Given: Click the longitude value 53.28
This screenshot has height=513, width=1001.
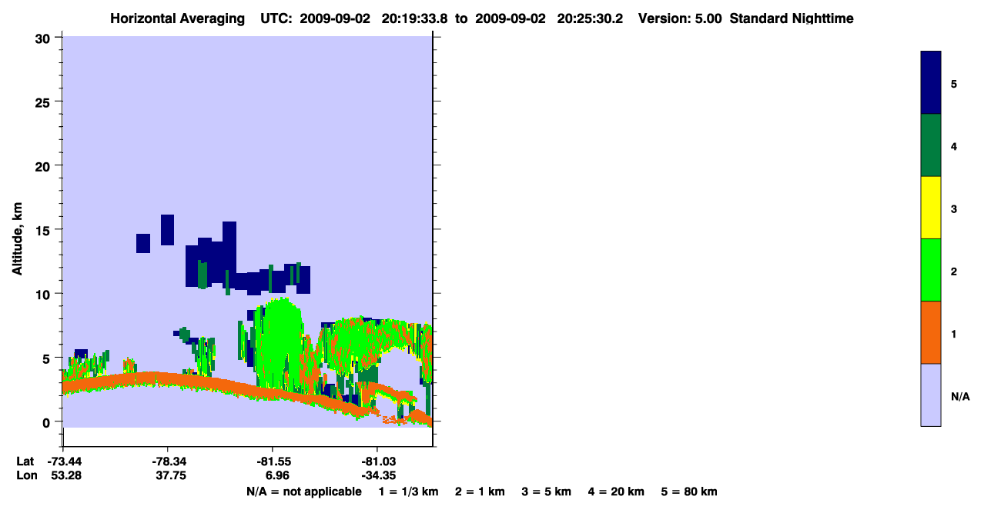Looking at the screenshot, I should [65, 475].
